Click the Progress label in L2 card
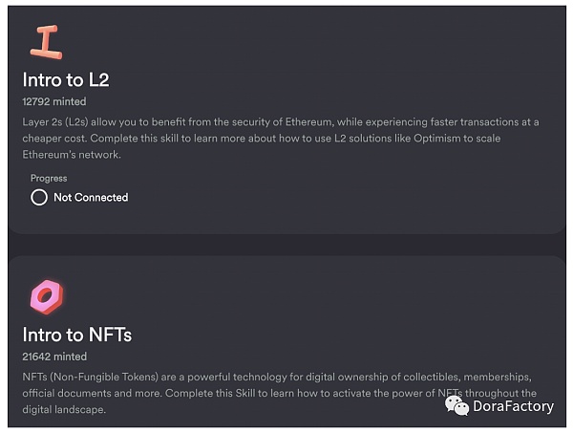The width and height of the screenshot is (573, 433). 49,178
